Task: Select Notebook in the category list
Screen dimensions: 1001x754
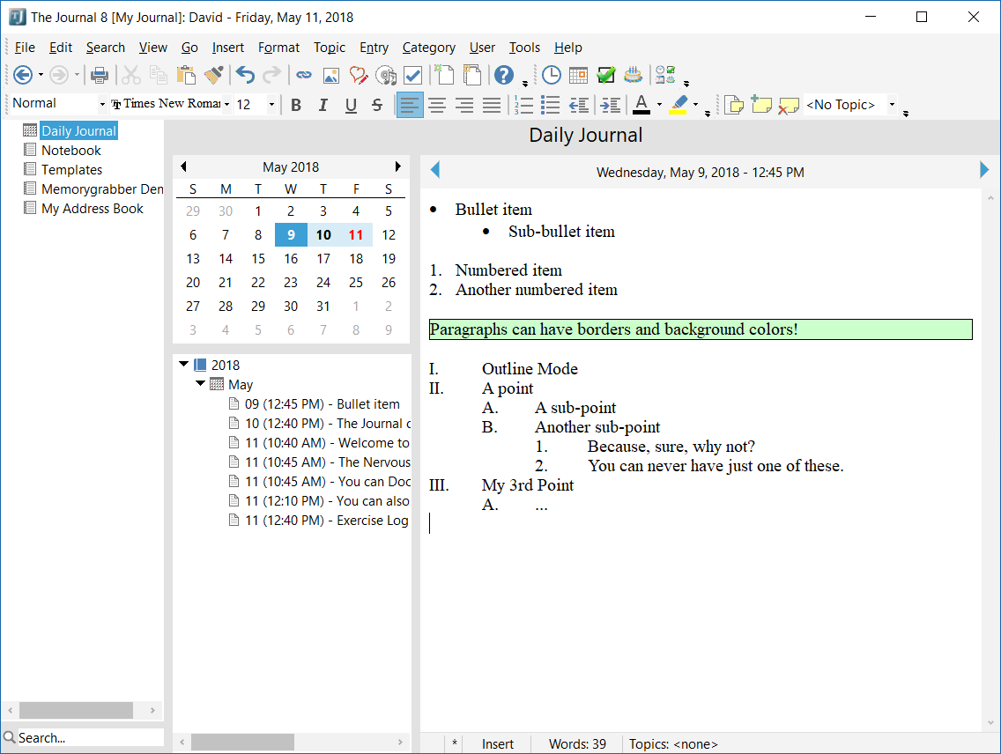Action: pyautogui.click(x=70, y=151)
